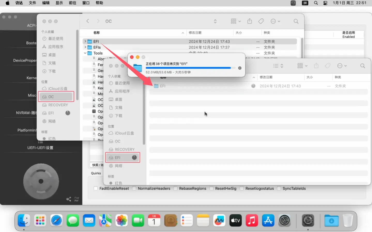Open FaceTime in the Dock
The height and width of the screenshot is (232, 372).
click(138, 221)
